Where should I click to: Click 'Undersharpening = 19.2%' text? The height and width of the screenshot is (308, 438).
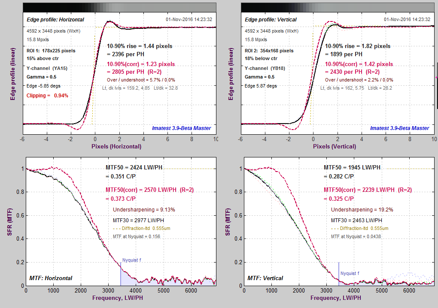point(362,209)
